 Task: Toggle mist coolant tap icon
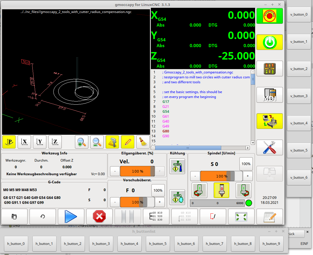point(177,197)
